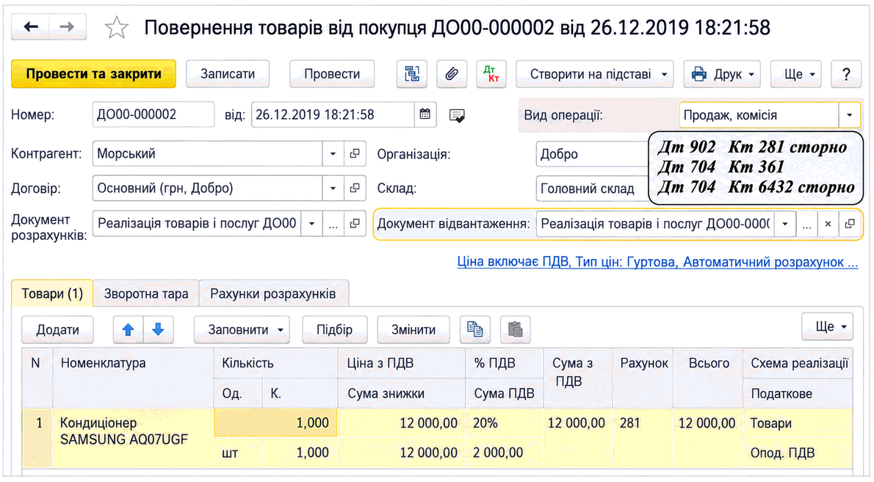Viewport: 874px width, 482px height.
Task: Open the Основний (грн, Добро) contract card
Action: tap(355, 188)
